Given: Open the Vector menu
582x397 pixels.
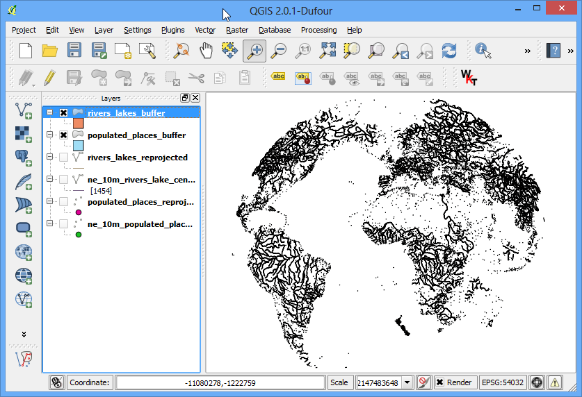Looking at the screenshot, I should tap(205, 30).
